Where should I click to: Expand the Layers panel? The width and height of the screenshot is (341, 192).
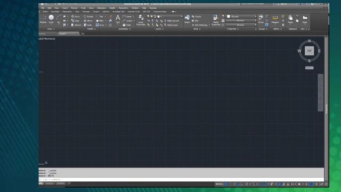pyautogui.click(x=159, y=29)
